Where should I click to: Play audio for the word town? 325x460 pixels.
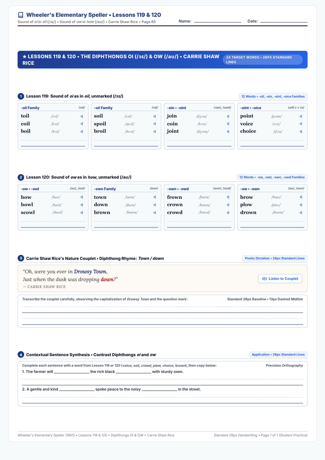point(155,197)
